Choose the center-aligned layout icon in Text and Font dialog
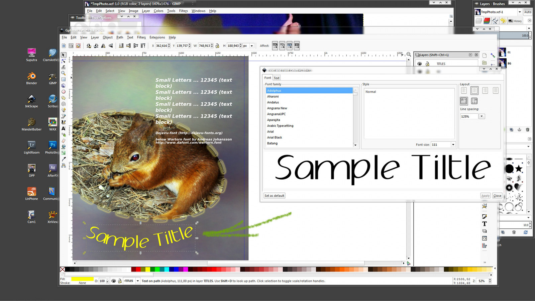This screenshot has height=301, width=535. point(474,91)
